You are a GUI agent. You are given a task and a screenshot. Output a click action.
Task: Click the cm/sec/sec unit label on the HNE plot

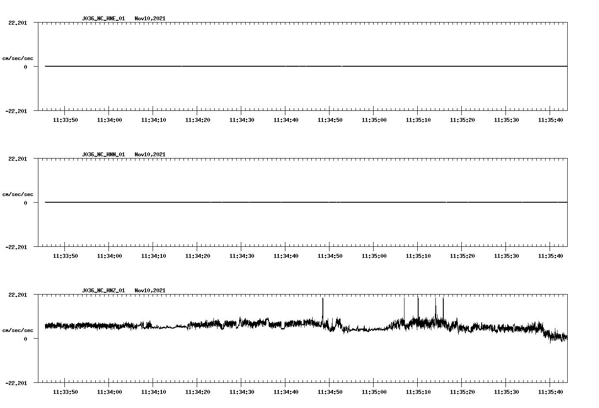[x=18, y=58]
